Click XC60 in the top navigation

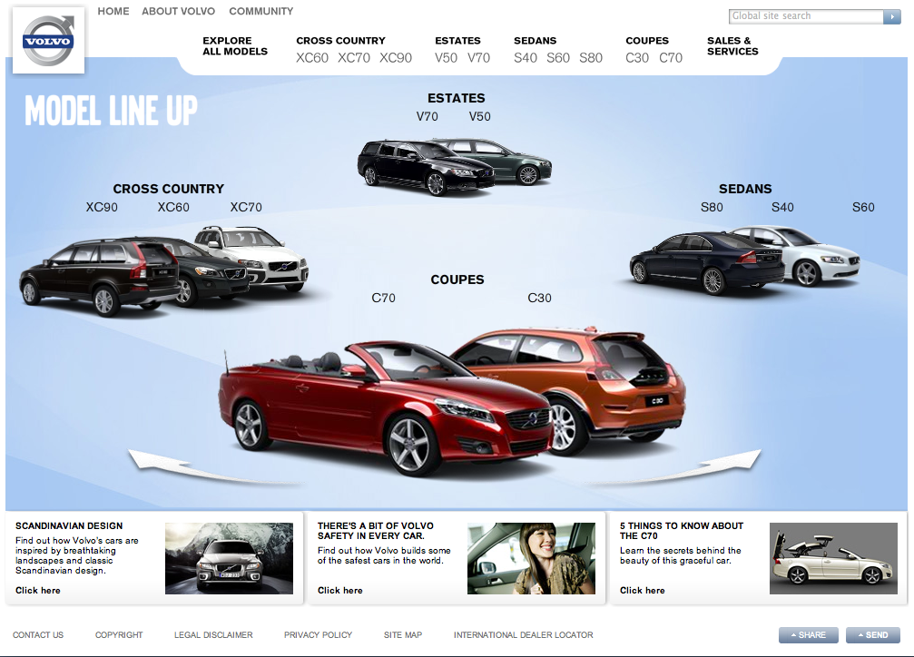coord(312,58)
